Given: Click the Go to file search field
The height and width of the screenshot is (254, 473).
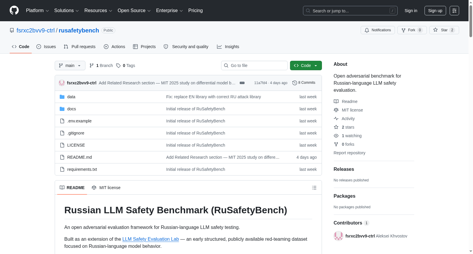Looking at the screenshot, I should pos(254,65).
